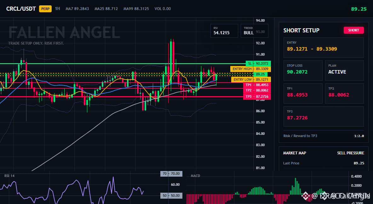The image size is (373, 204).
Task: Click the VOL 0.00 label
Action: pyautogui.click(x=163, y=9)
